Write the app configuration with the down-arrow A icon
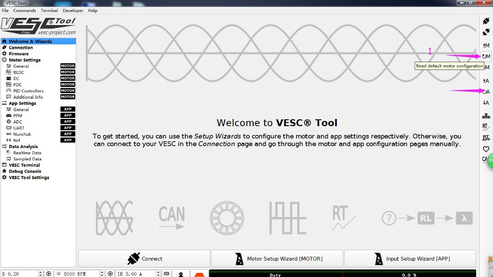 486,102
